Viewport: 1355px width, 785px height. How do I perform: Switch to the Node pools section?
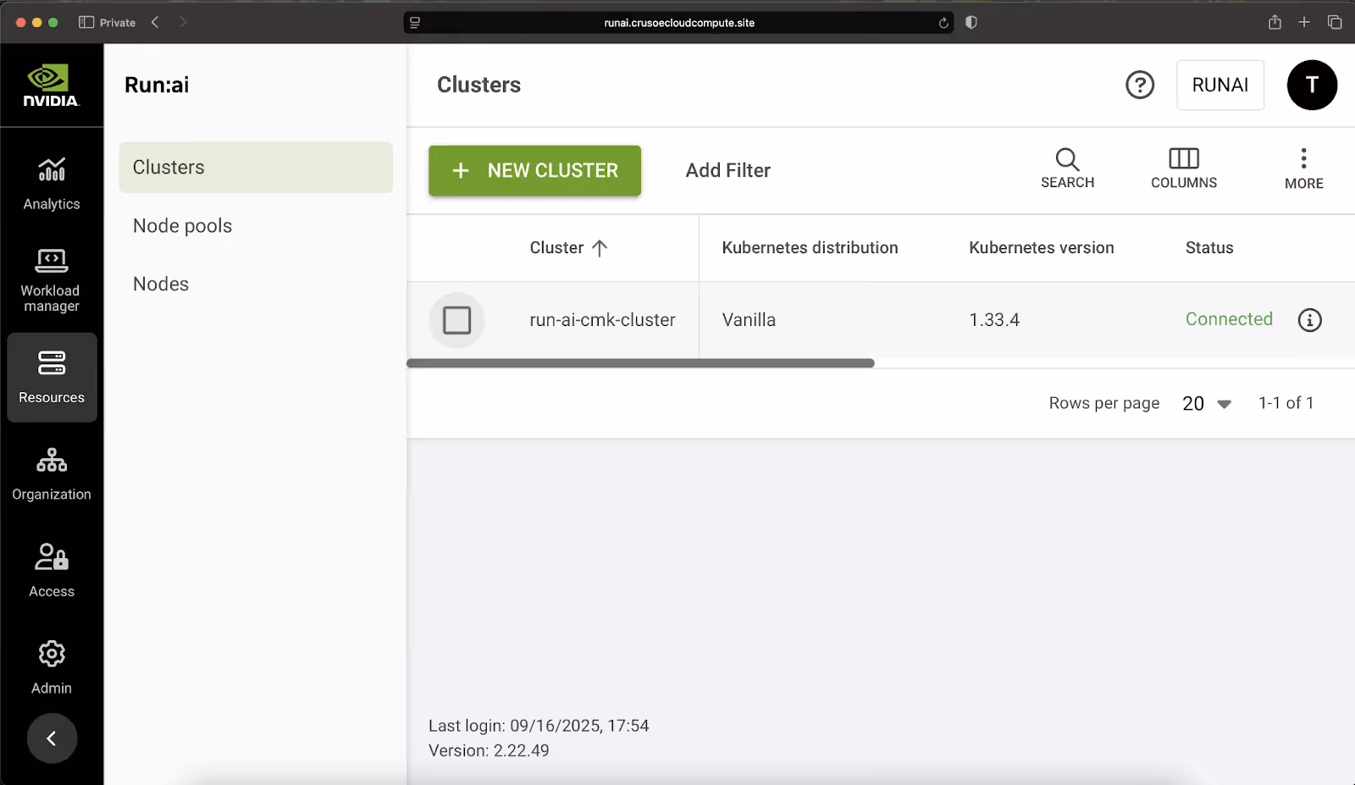[182, 225]
